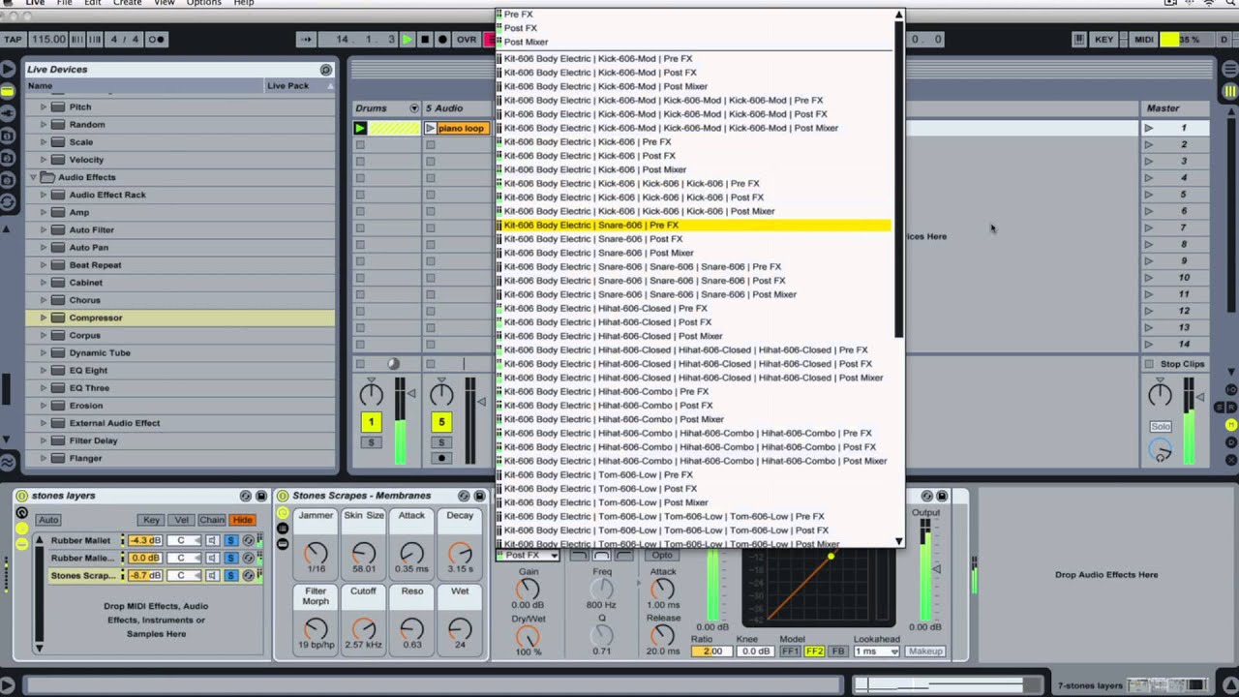Enable MIDI map mode
1239x697 pixels.
point(1144,40)
